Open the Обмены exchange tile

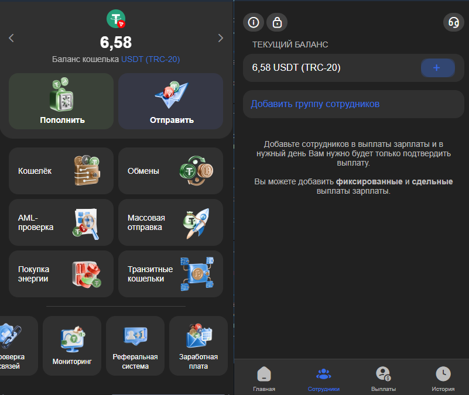pyautogui.click(x=170, y=171)
